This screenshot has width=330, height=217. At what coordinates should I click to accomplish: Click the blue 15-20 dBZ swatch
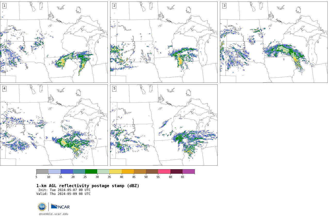(x=67, y=171)
